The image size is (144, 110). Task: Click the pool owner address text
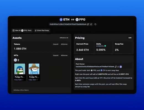[95, 67]
